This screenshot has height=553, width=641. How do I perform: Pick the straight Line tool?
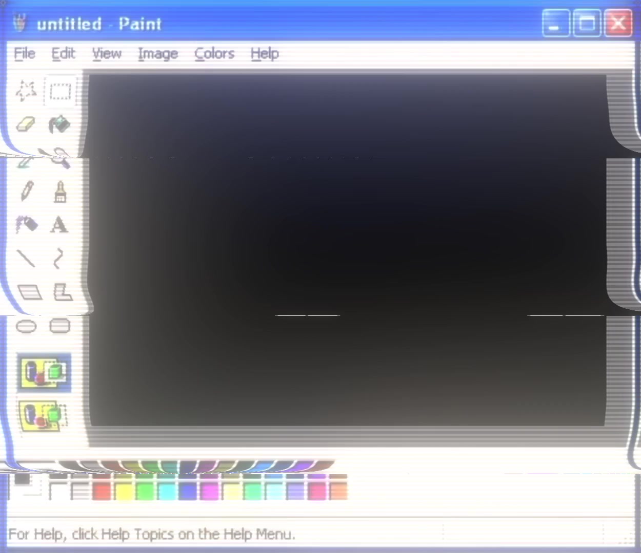(x=26, y=259)
